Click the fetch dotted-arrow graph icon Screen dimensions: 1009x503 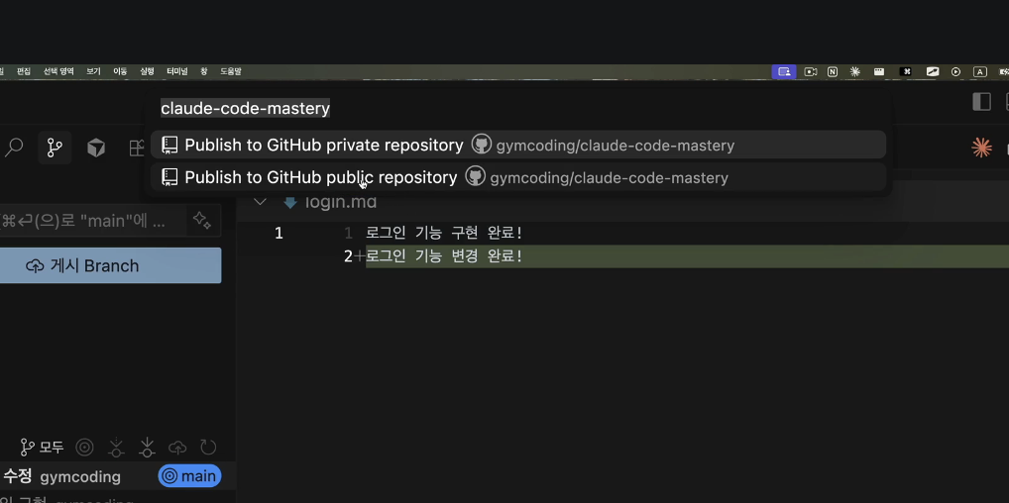(x=116, y=447)
